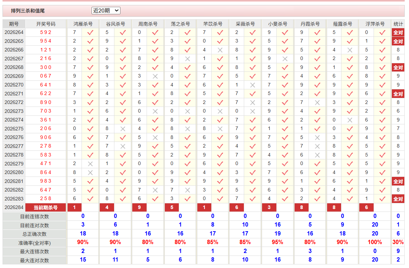
Task: Click the 全对 badge in row 2026283
Action: pyautogui.click(x=398, y=199)
